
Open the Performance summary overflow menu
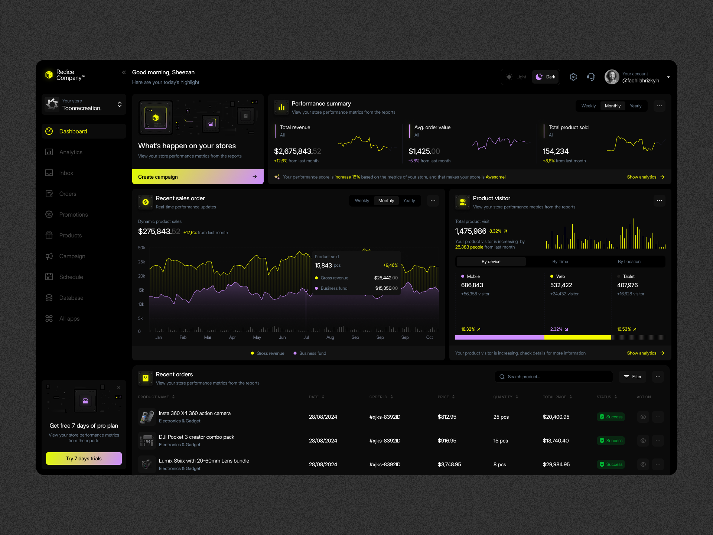pyautogui.click(x=659, y=106)
